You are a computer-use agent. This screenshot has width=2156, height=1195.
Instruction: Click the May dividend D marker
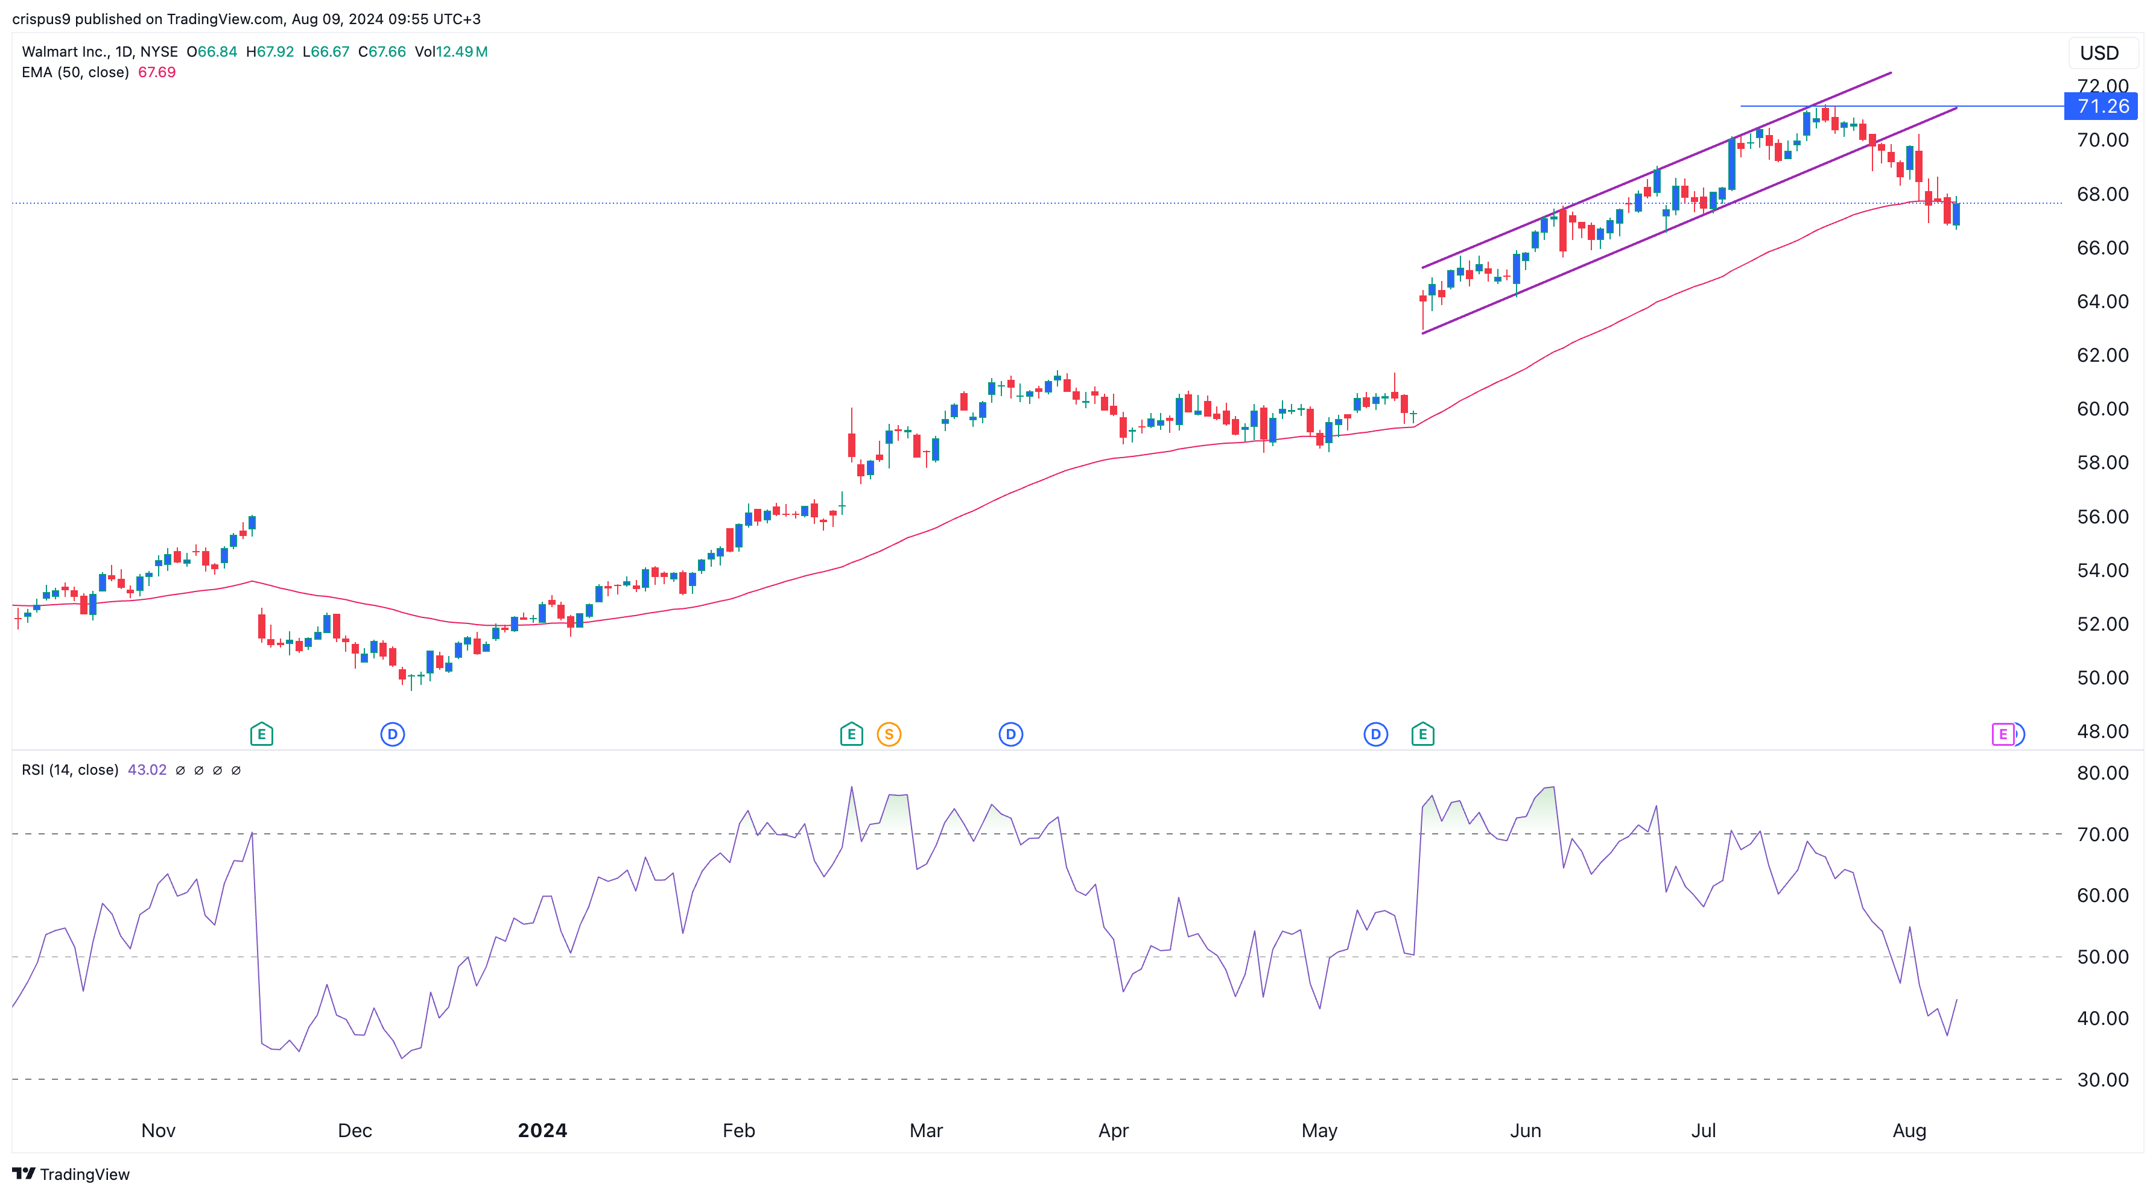[x=1376, y=734]
